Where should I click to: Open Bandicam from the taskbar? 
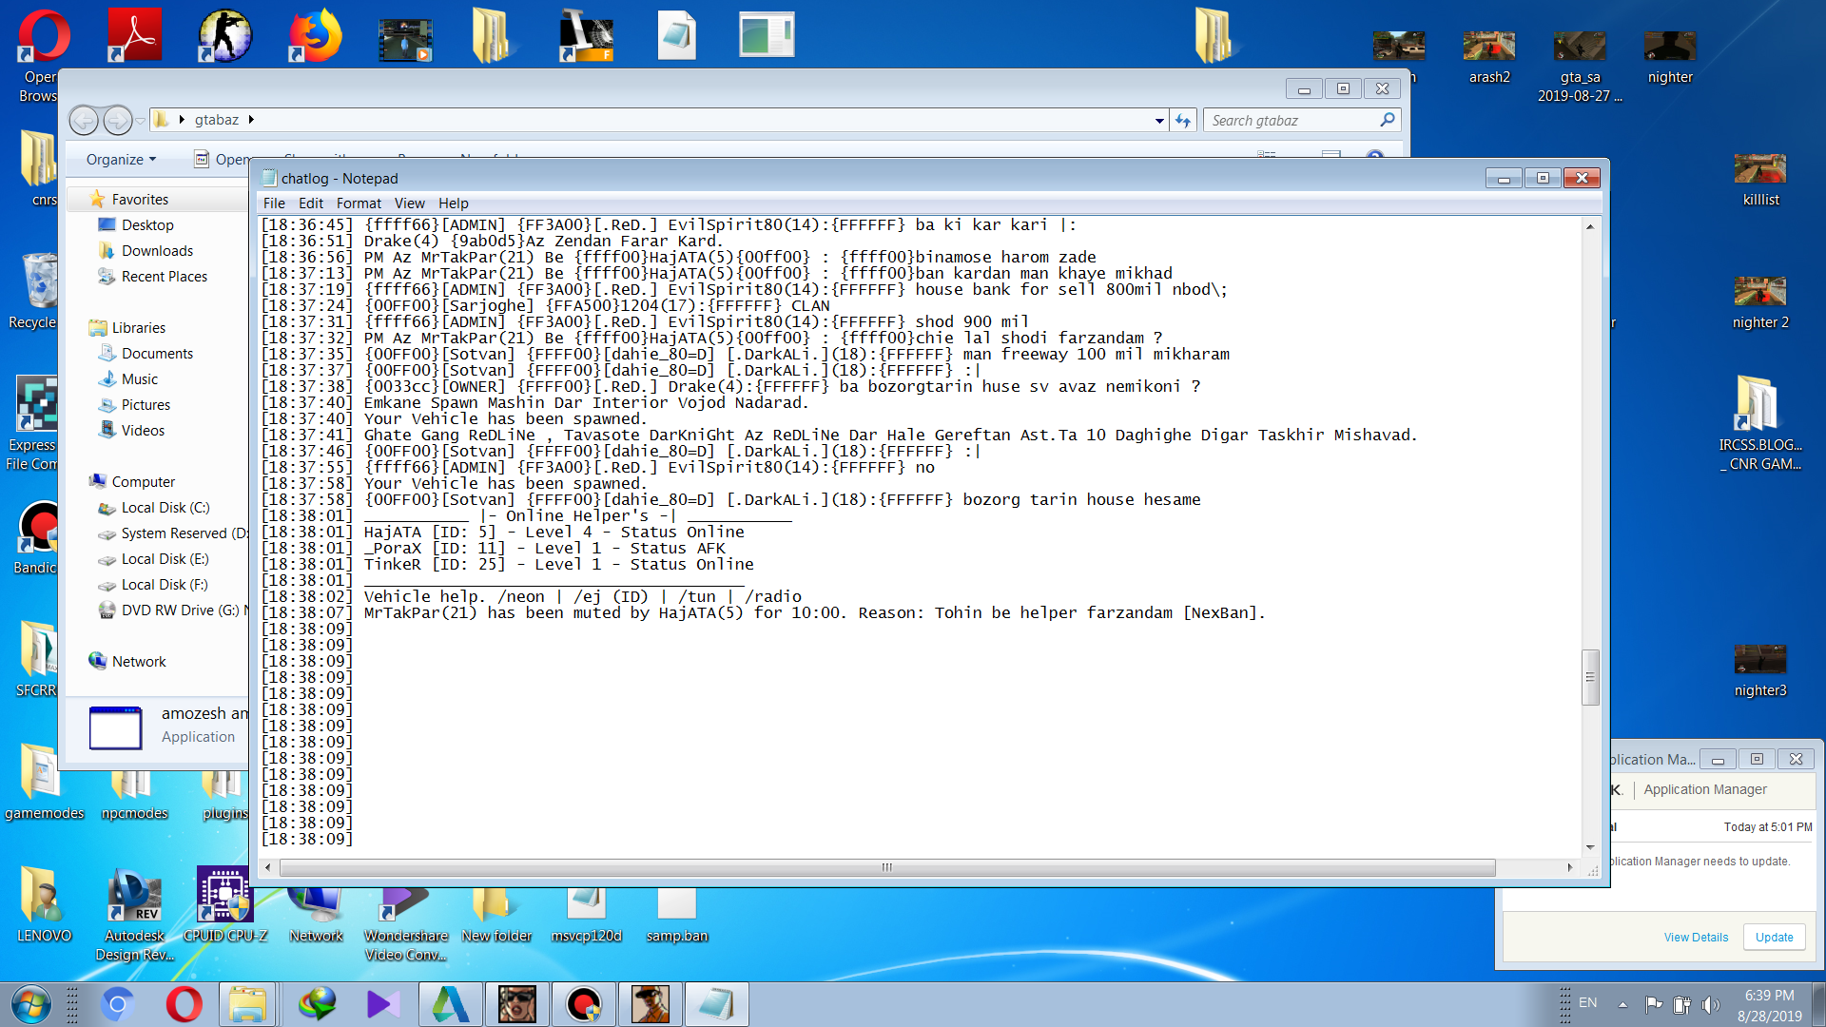click(583, 1004)
